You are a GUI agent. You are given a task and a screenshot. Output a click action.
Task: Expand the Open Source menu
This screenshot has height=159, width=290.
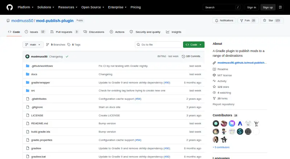[93, 7]
